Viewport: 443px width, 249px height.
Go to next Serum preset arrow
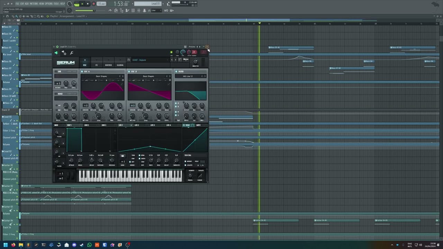[175, 60]
